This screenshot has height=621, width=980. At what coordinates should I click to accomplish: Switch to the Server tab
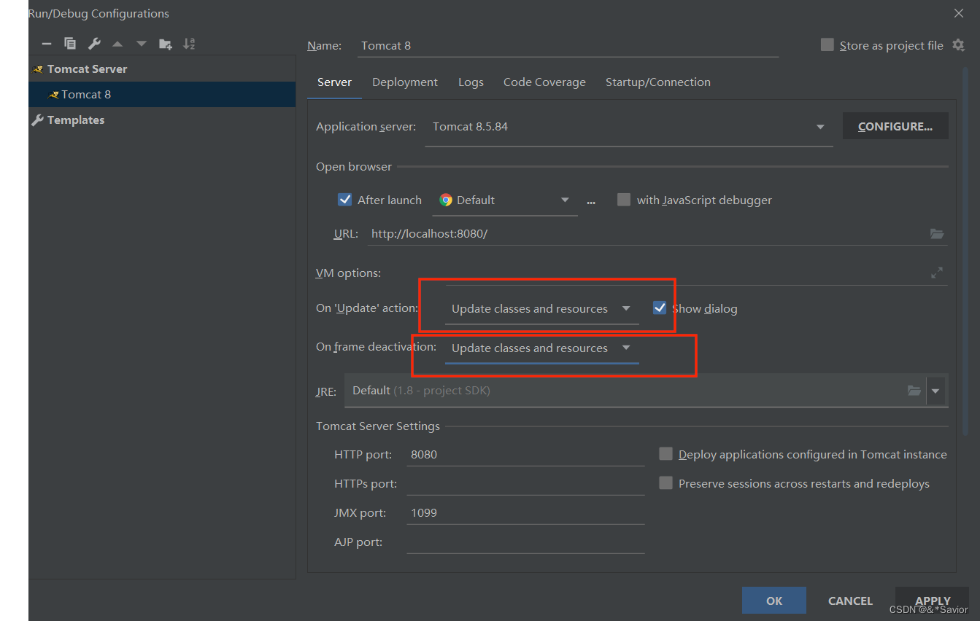pyautogui.click(x=334, y=82)
